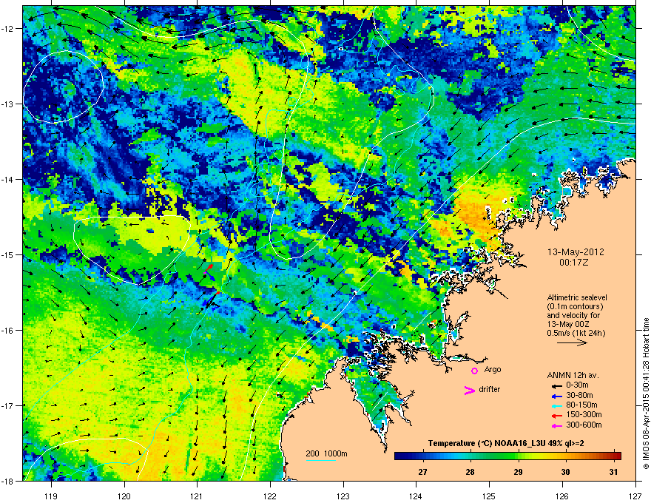Image resolution: width=651 pixels, height=503 pixels.
Task: Click the IMOS copyright timestamp text
Action: click(646, 394)
